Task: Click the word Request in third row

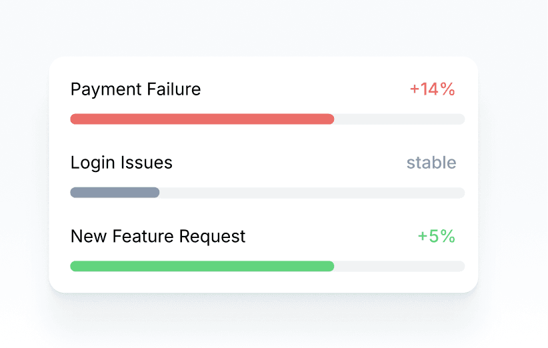Action: pos(213,236)
